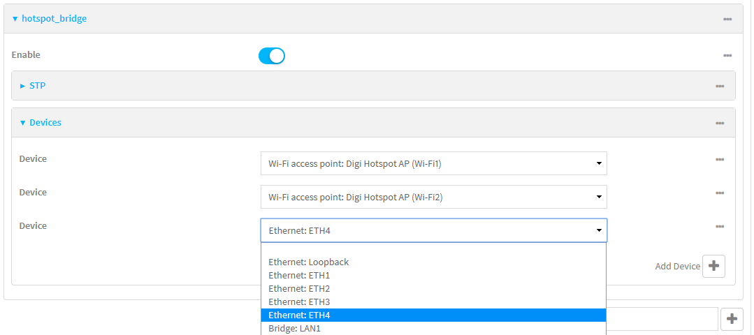Click Add Device plus button
The height and width of the screenshot is (335, 754).
click(713, 266)
